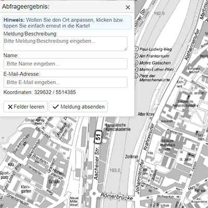Click the Sportplatz label on the map
208x208 pixels.
point(4,175)
